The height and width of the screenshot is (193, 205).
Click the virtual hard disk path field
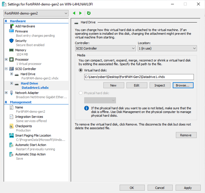click(x=139, y=77)
